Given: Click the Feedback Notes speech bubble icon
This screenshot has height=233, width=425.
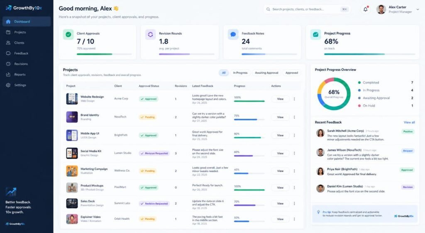Looking at the screenshot, I should (x=233, y=34).
